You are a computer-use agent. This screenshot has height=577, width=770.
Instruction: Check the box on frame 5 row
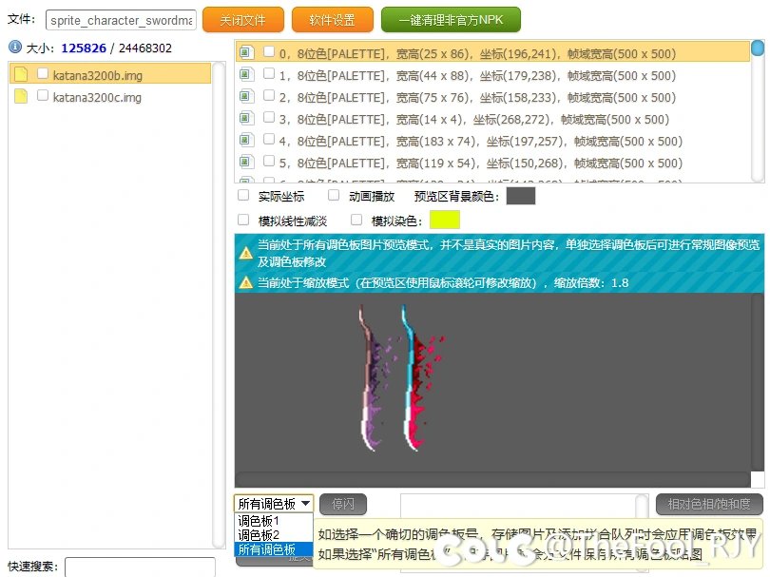[x=269, y=161]
